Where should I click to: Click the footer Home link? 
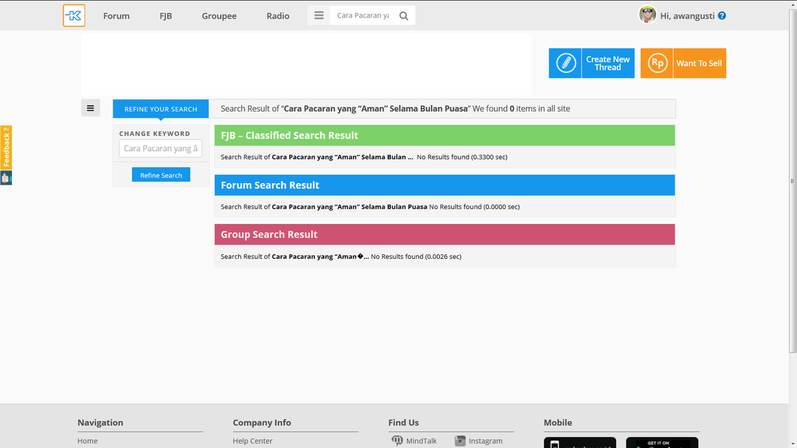click(88, 441)
